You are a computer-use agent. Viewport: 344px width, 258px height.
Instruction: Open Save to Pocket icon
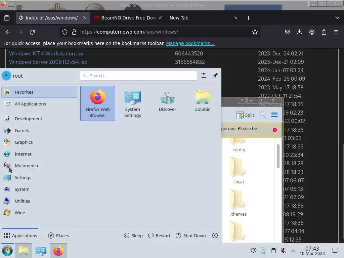(288, 32)
